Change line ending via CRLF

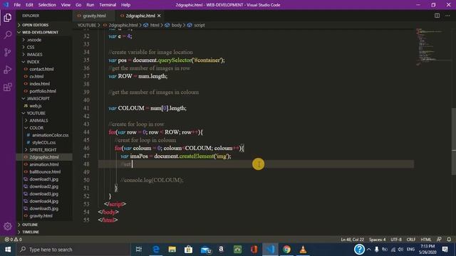410,240
